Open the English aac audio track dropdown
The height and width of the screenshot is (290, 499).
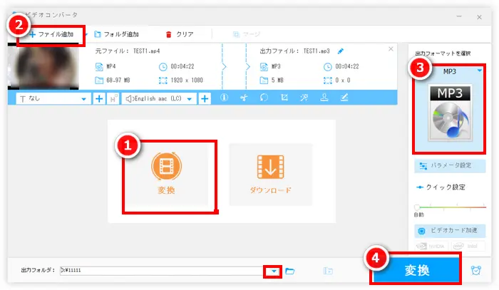click(190, 99)
